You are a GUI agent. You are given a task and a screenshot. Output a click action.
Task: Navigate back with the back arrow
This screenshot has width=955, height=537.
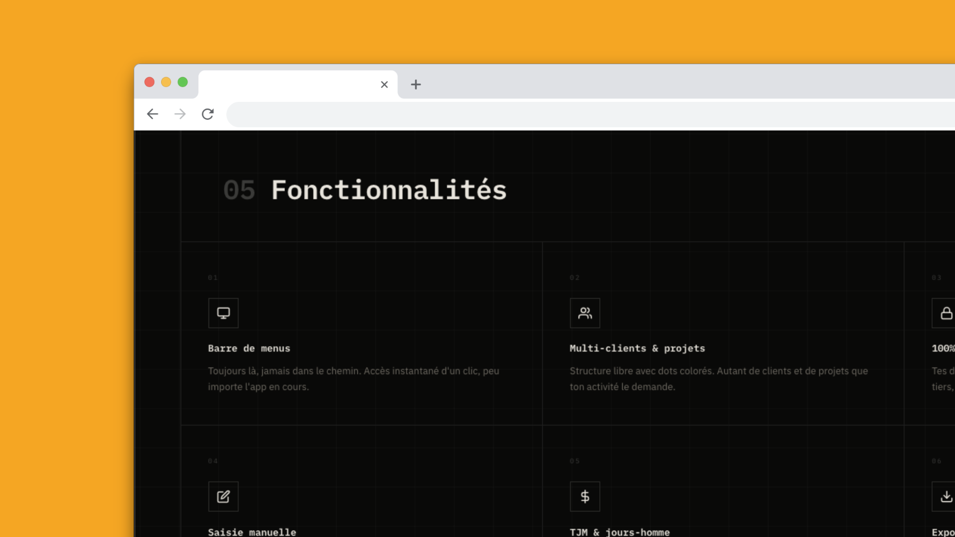pos(152,114)
